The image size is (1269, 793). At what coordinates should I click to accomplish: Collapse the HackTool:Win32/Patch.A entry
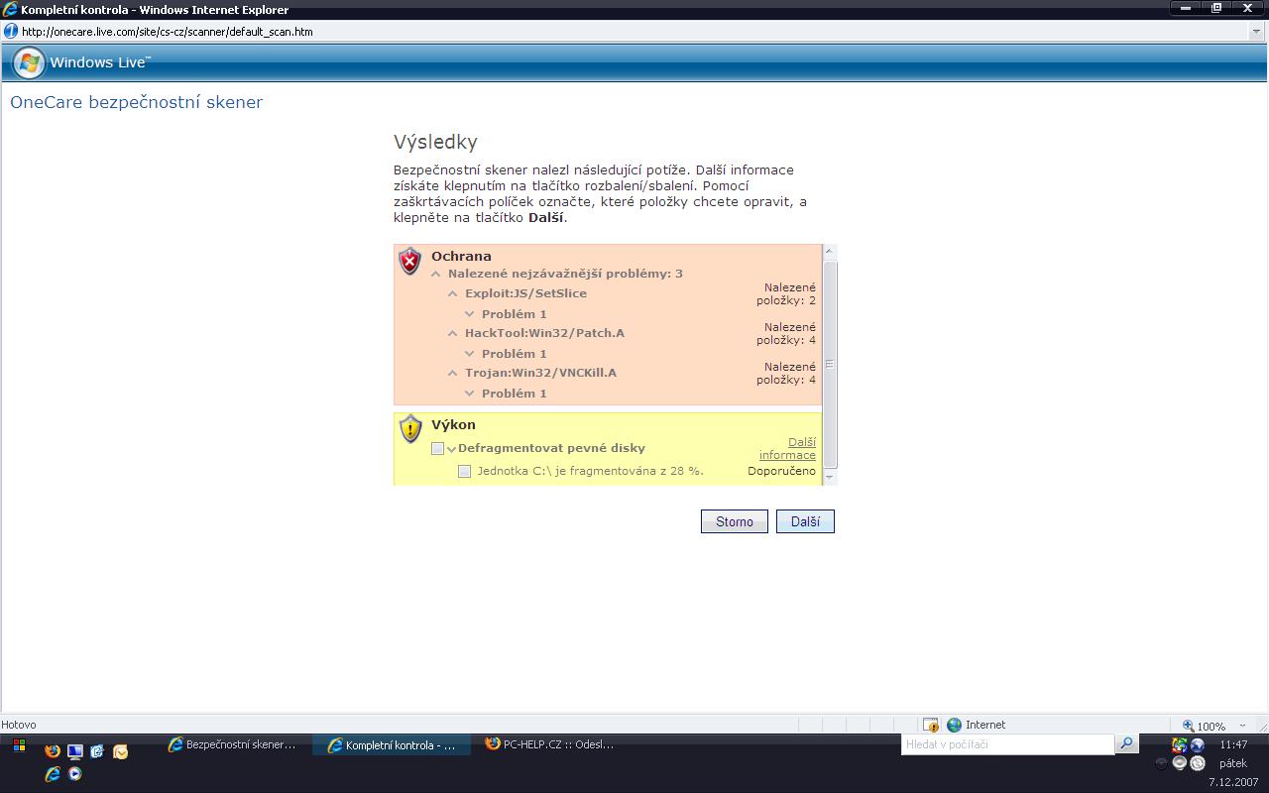tap(453, 333)
